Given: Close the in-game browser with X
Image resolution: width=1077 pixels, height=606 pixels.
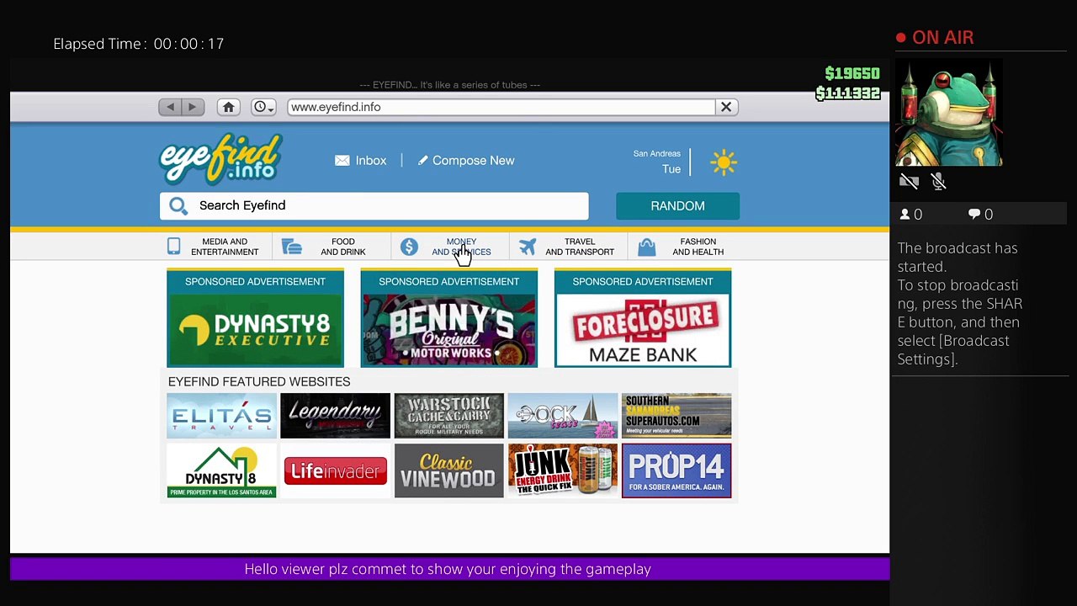Looking at the screenshot, I should pos(726,107).
